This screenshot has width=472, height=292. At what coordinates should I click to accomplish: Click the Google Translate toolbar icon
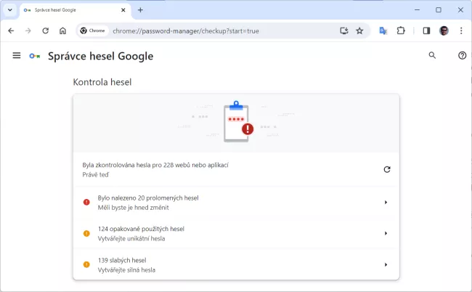click(x=383, y=31)
